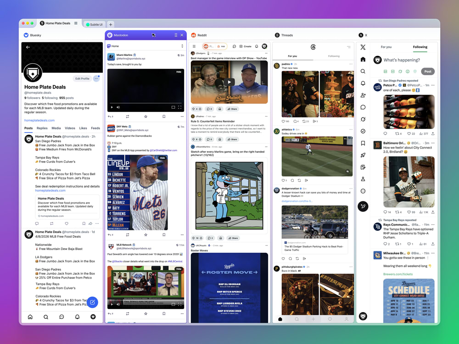459x344 pixels.
Task: Open X Bookmarks icon in sidebar
Action: tap(363, 143)
